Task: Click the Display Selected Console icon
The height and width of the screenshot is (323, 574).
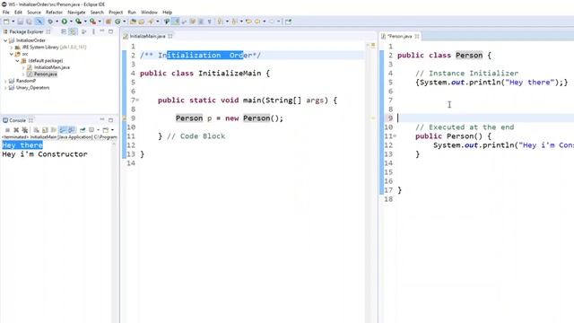Action: 91,130
